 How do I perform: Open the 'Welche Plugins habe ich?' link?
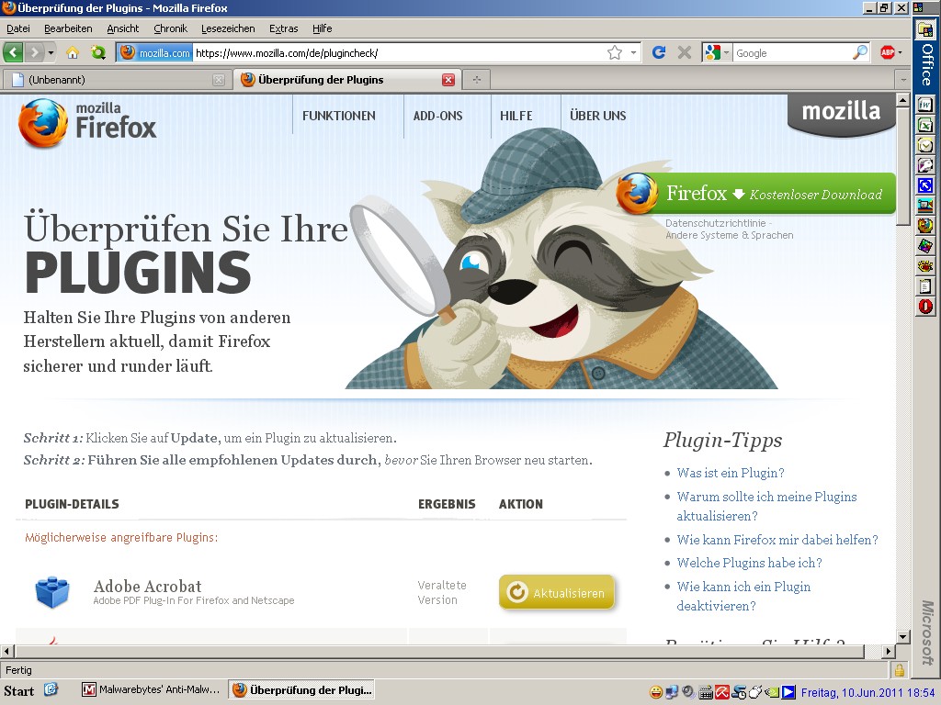point(749,563)
